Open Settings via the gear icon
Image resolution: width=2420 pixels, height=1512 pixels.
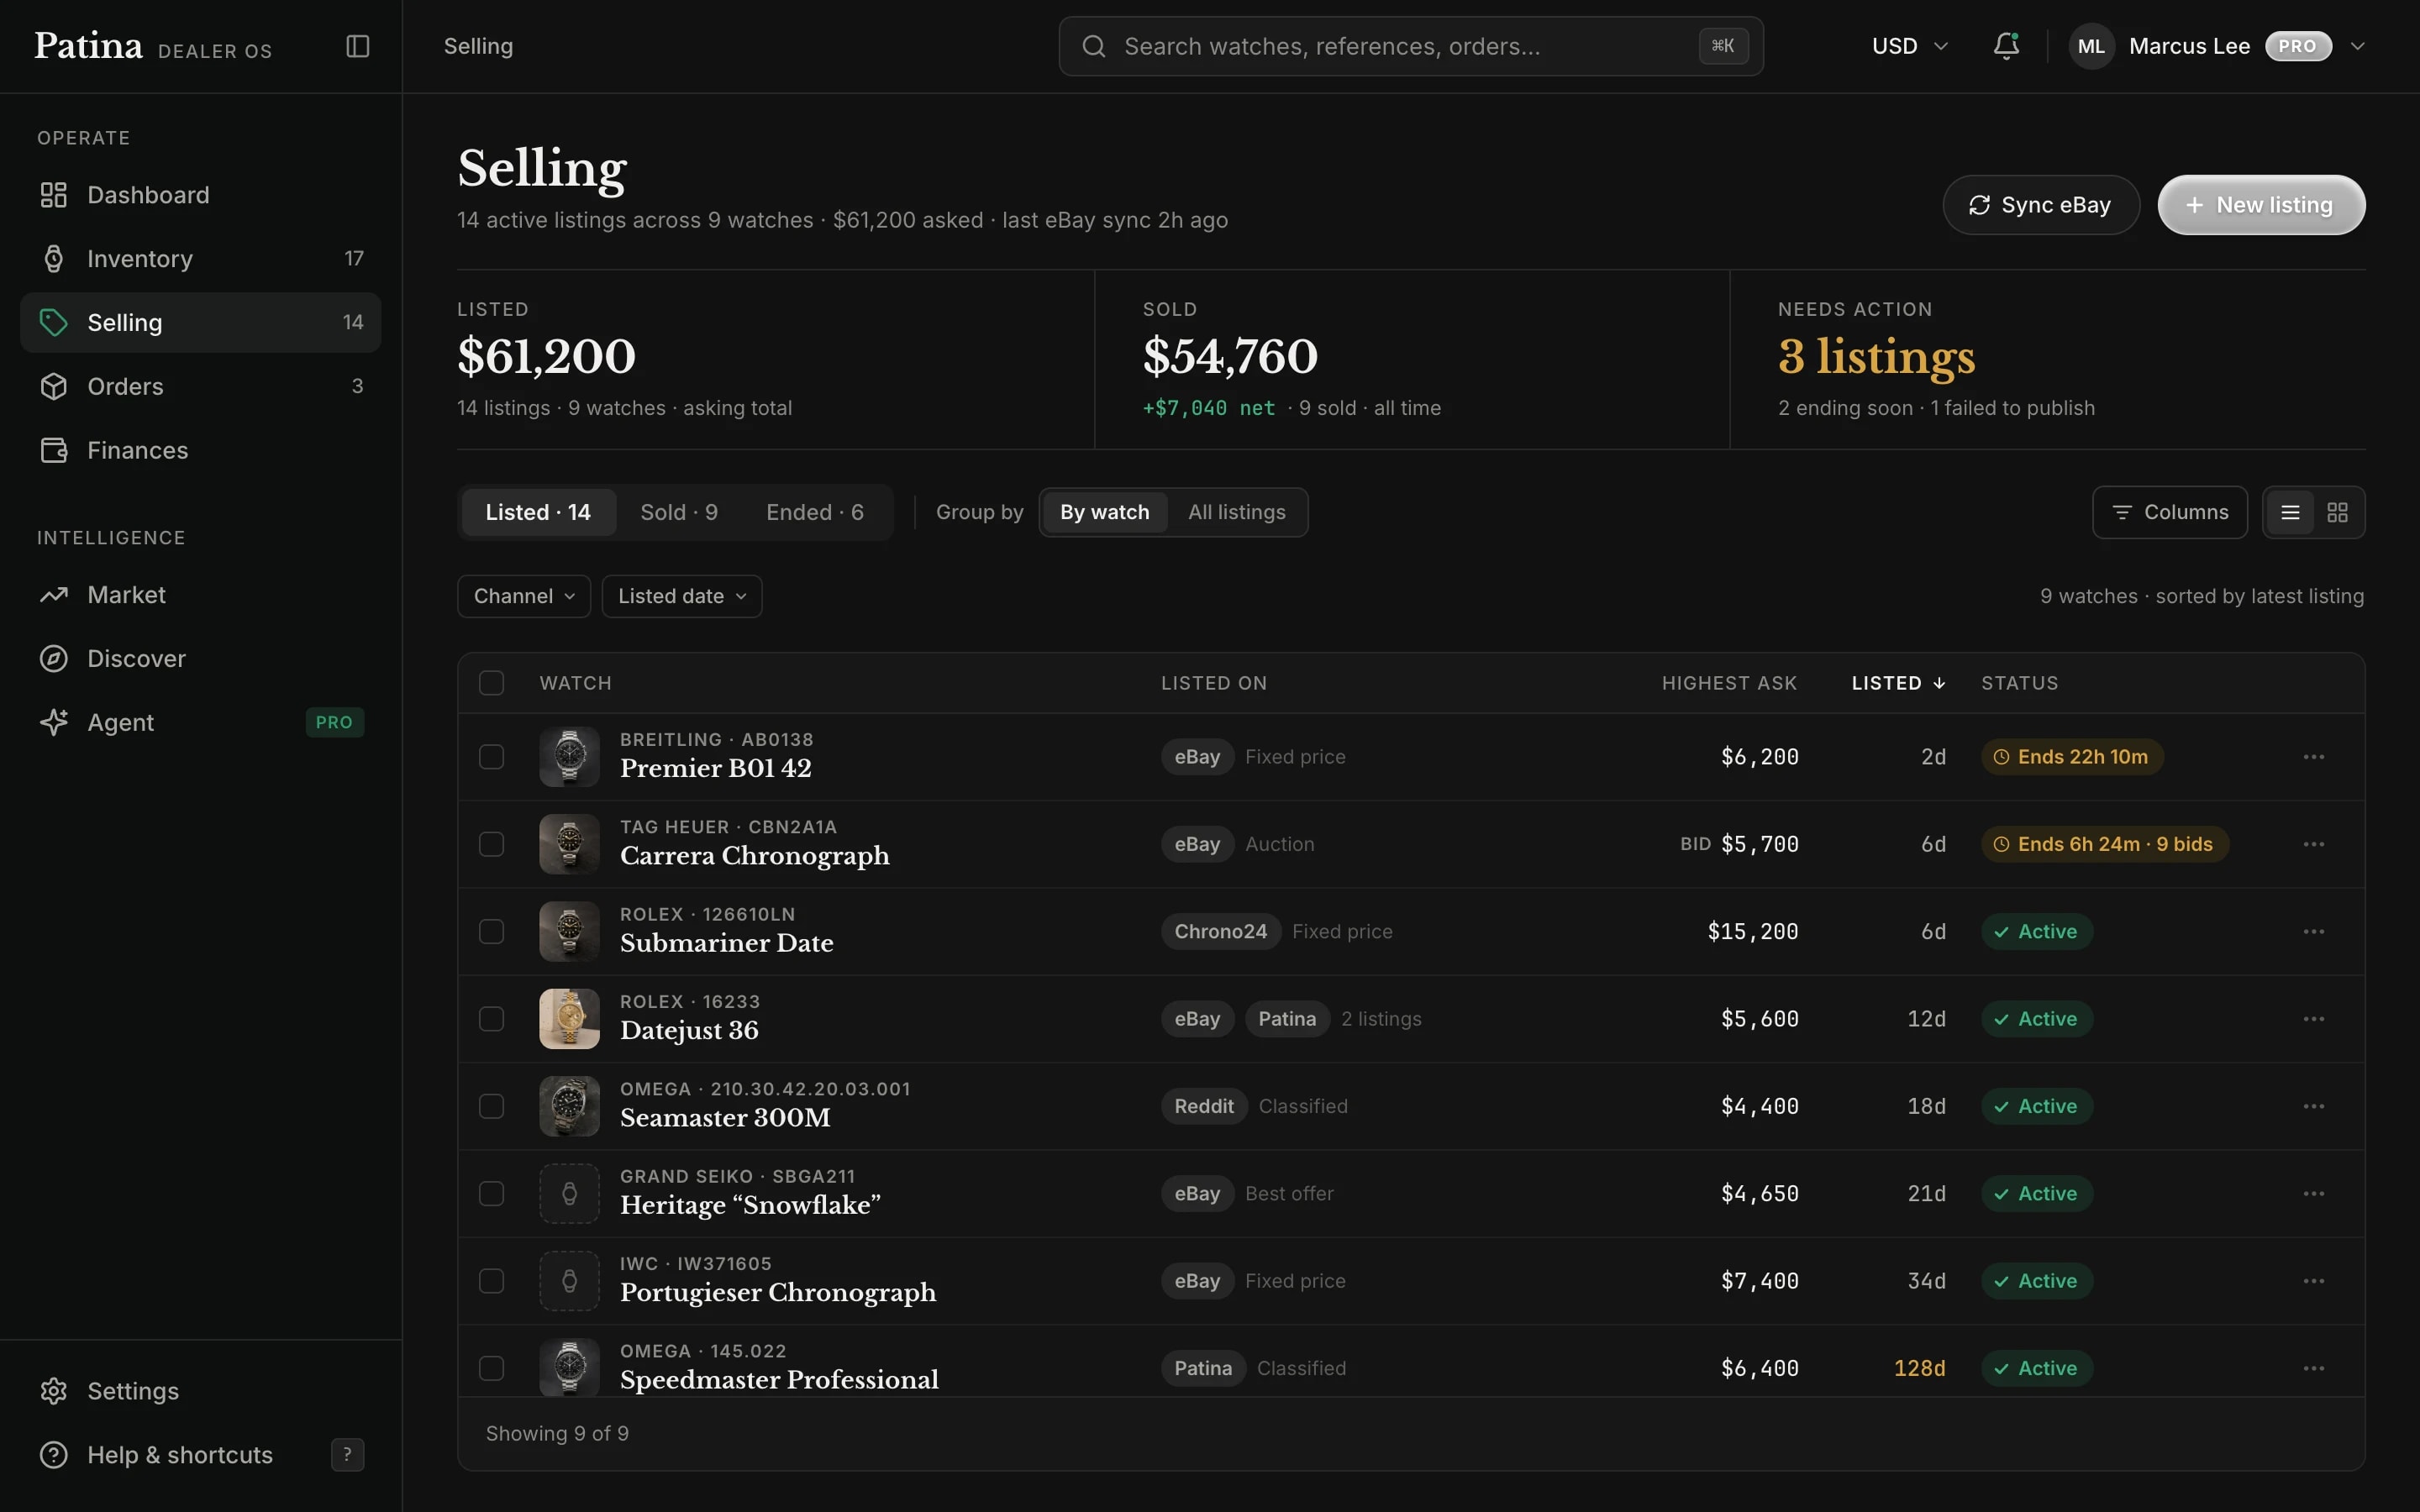point(54,1391)
